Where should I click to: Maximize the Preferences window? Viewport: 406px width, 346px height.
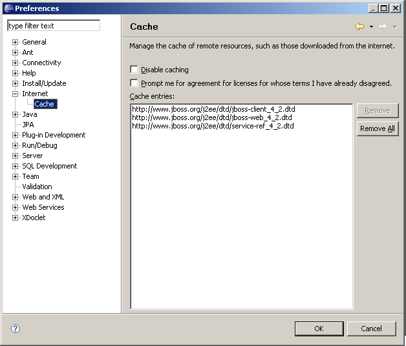pyautogui.click(x=384, y=8)
